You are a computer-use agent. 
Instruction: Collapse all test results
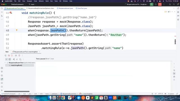click(x=17, y=59)
